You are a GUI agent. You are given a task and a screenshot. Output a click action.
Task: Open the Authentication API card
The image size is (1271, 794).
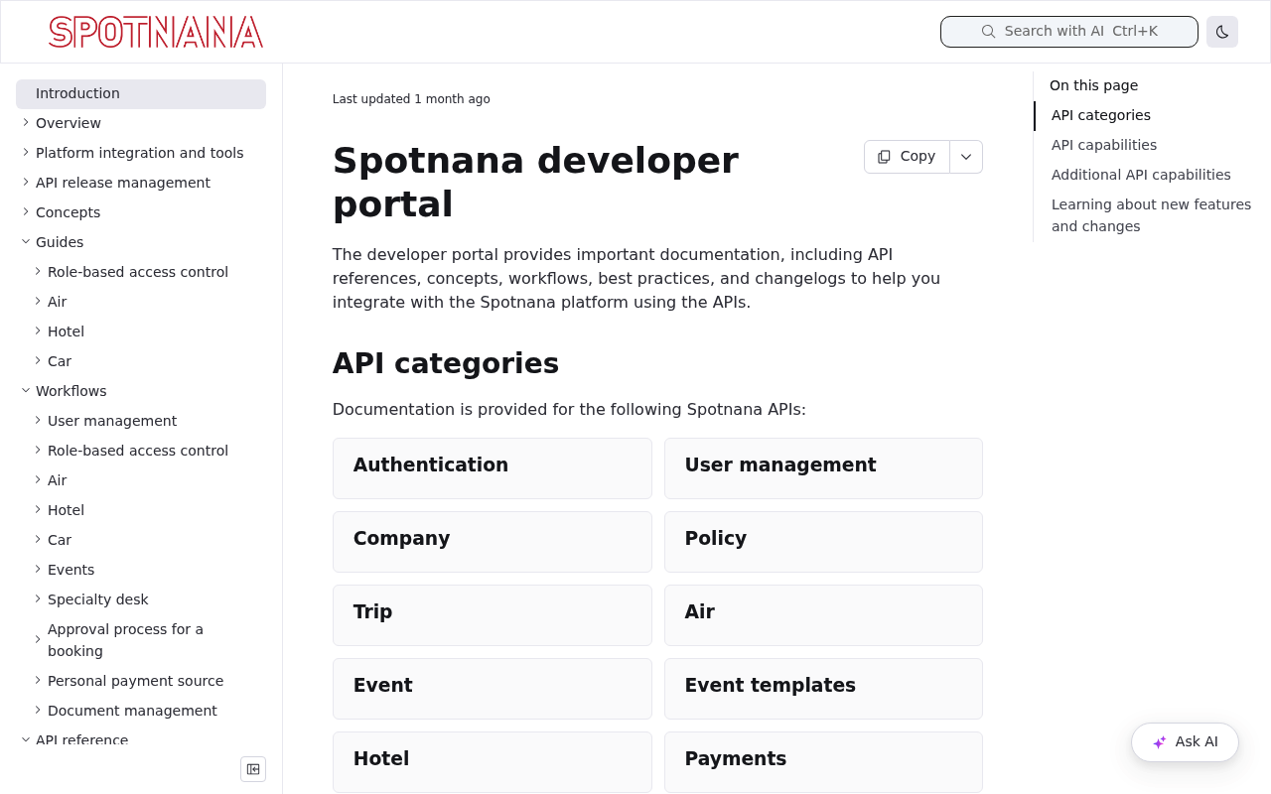click(x=493, y=468)
